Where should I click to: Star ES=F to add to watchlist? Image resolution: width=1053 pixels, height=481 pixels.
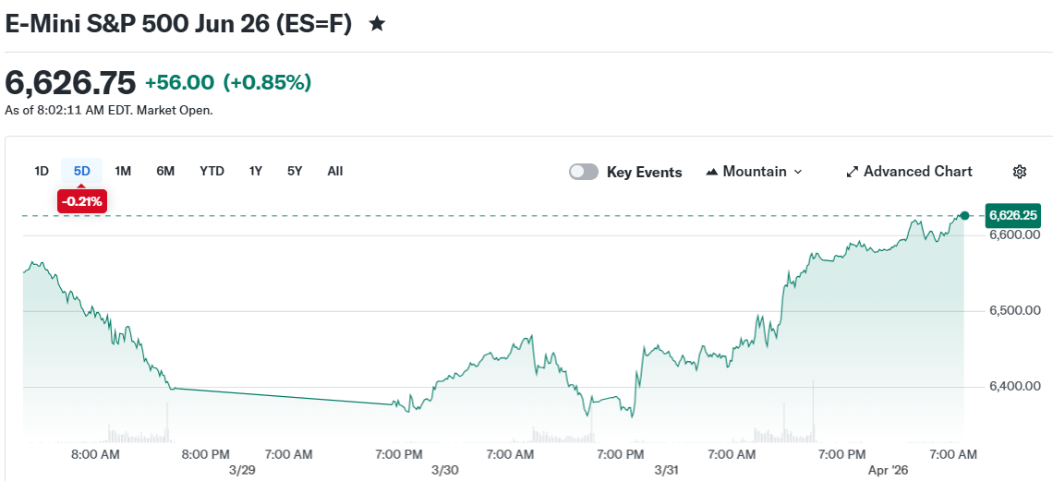click(x=378, y=25)
